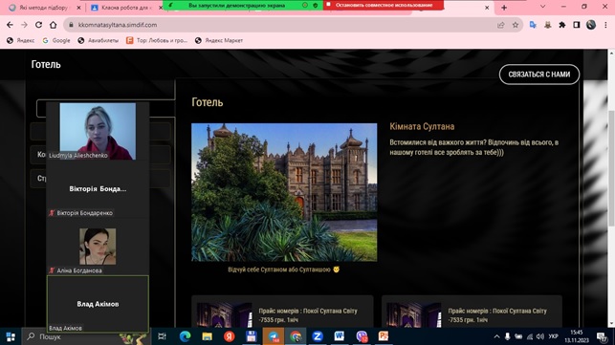Click Liudmyla Alieshchenko's video tile
Image resolution: width=615 pixels, height=345 pixels.
[98, 131]
